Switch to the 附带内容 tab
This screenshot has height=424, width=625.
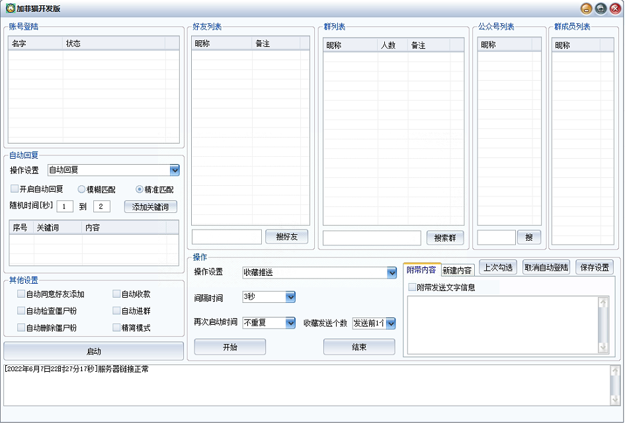click(421, 270)
